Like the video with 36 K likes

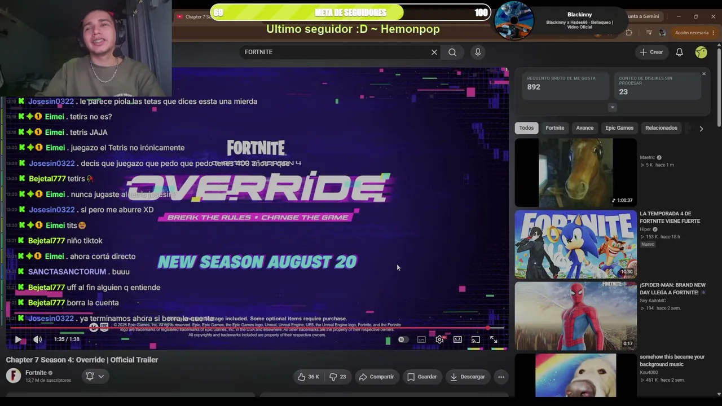309,377
